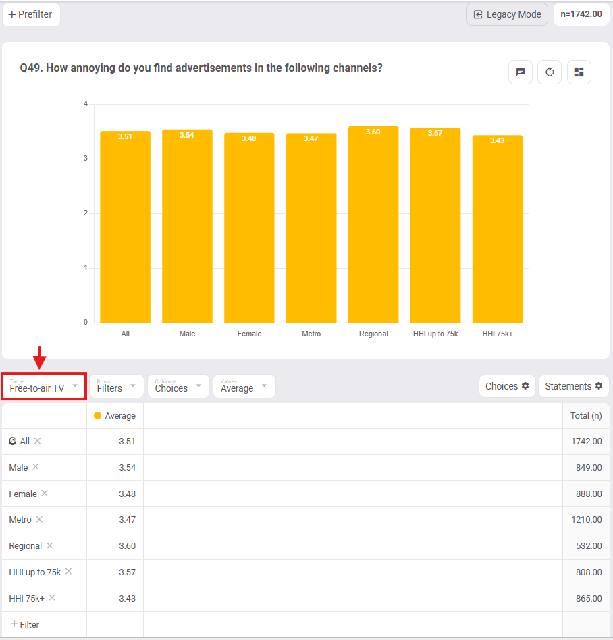613x640 pixels.
Task: Open the chart layout grid icon
Action: [x=579, y=72]
